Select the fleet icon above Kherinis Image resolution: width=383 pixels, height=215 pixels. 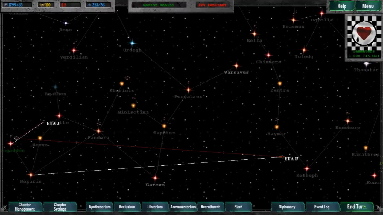pyautogui.click(x=127, y=78)
